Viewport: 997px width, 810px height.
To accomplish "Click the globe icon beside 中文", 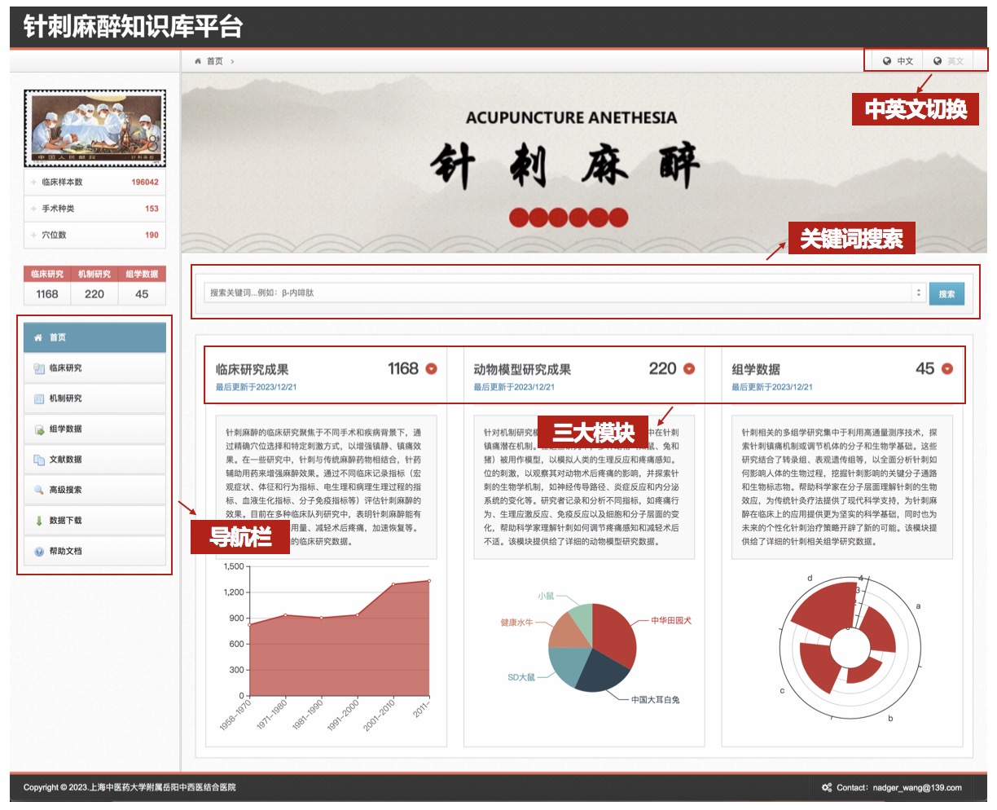I will click(887, 61).
